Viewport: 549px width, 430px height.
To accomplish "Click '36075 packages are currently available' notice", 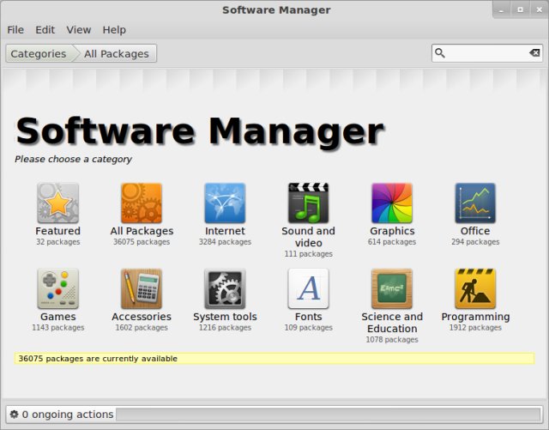I will click(x=274, y=359).
